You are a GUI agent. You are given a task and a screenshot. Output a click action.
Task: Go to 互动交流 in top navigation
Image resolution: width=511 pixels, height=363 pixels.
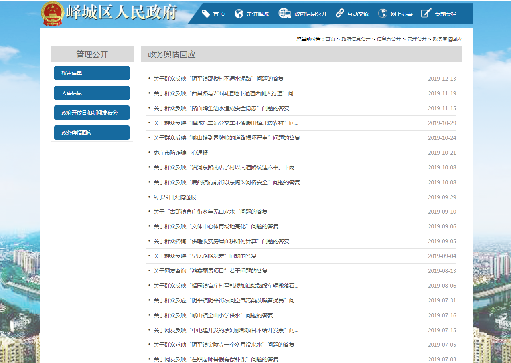pos(358,14)
